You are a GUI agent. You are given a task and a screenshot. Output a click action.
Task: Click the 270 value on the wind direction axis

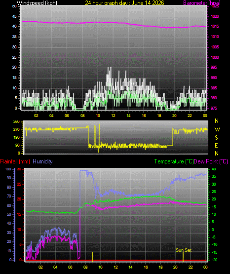point(17,130)
